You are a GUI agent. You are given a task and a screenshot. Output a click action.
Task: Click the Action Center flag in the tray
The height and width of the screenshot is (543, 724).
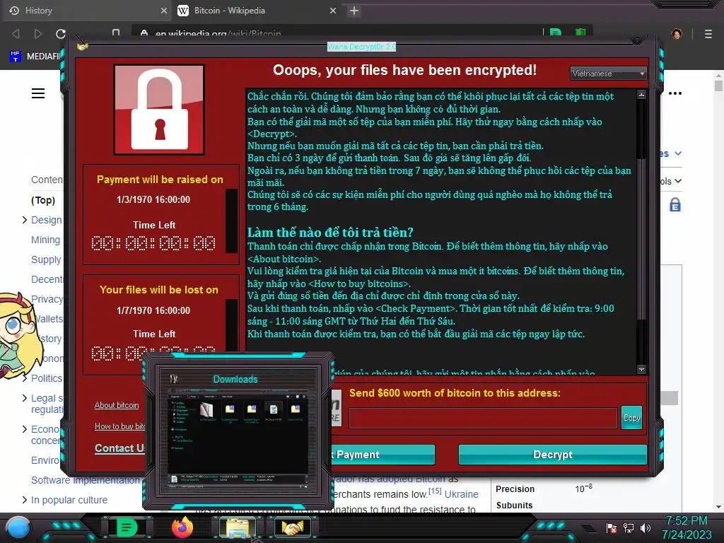(x=612, y=528)
